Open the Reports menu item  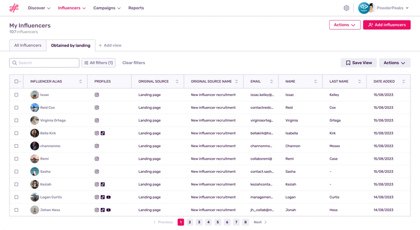click(x=136, y=8)
